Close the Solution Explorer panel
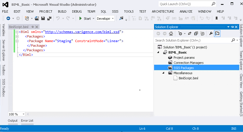This screenshot has width=243, height=132. point(236,27)
